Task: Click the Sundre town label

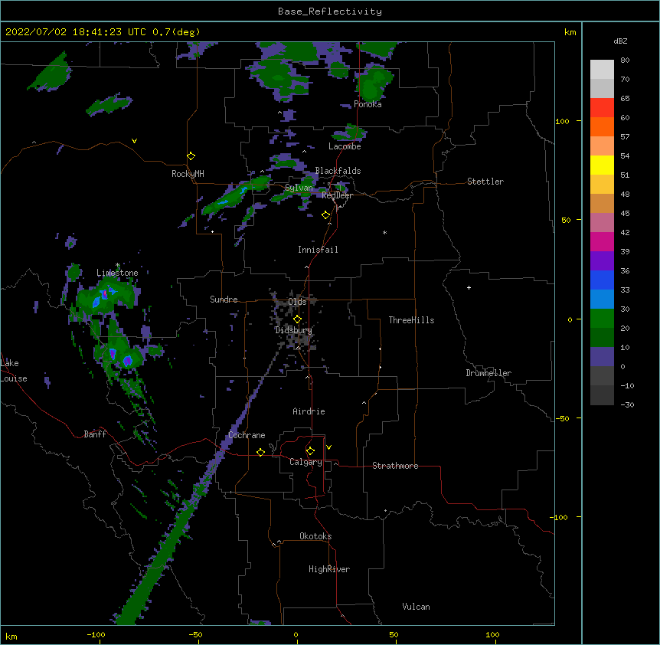Action: (224, 300)
